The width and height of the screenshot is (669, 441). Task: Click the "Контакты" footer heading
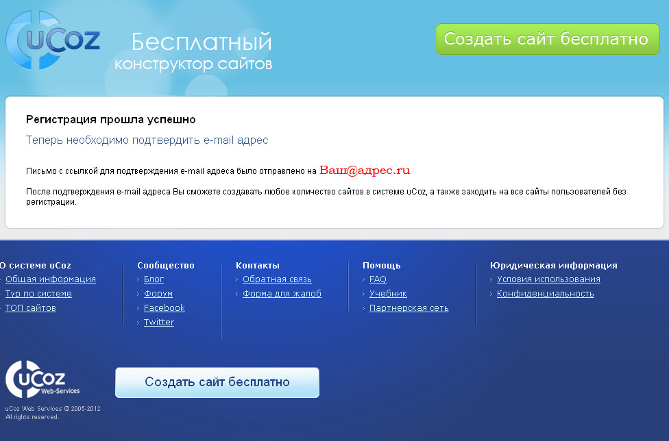[257, 265]
